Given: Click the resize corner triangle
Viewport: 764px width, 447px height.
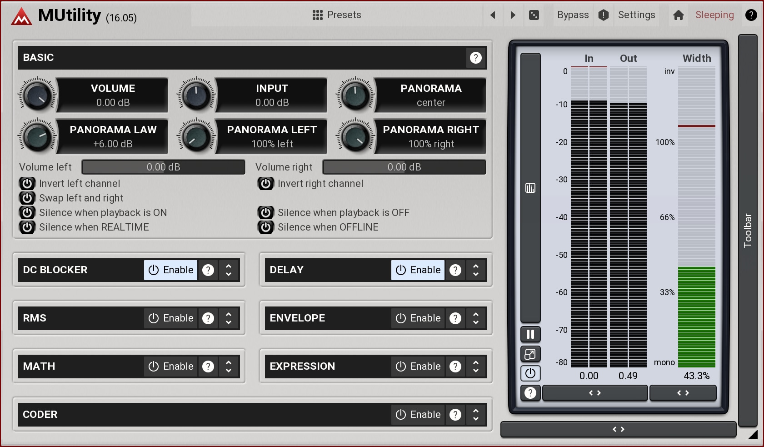Looking at the screenshot, I should point(753,435).
